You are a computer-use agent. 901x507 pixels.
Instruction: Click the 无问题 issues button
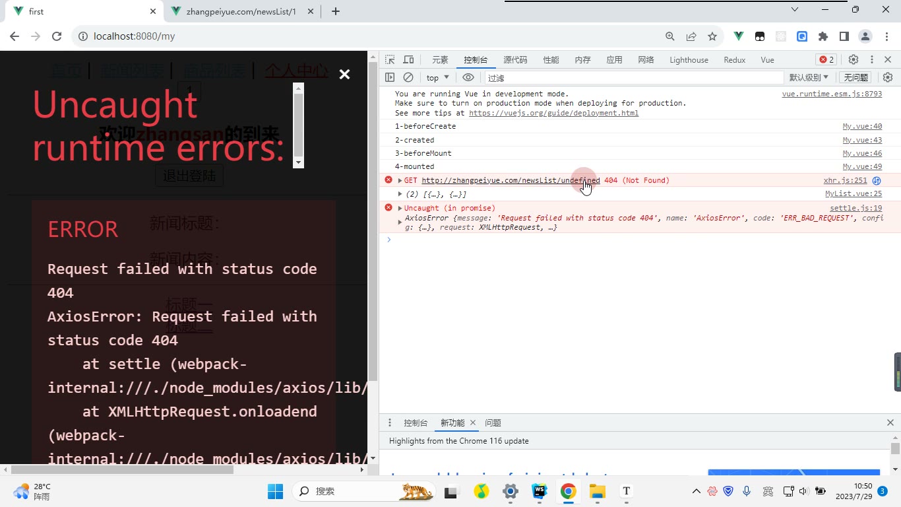[855, 77]
